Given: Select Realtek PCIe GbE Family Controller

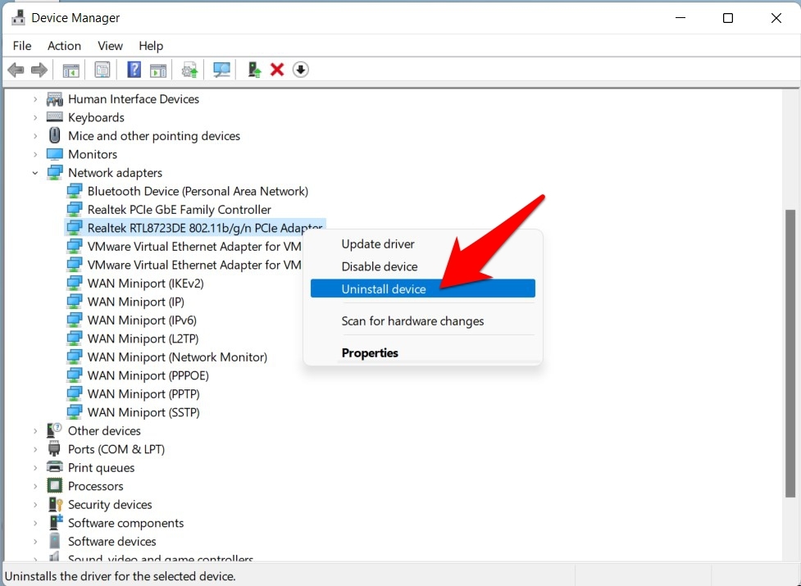Looking at the screenshot, I should point(179,210).
